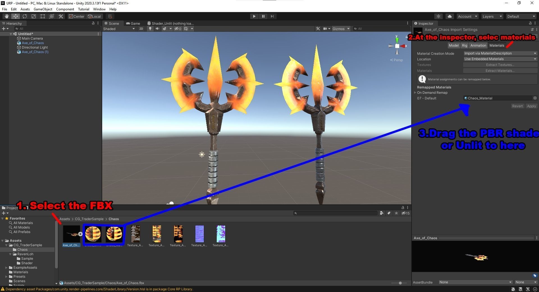Expand ExampleAssets folder

6,268
